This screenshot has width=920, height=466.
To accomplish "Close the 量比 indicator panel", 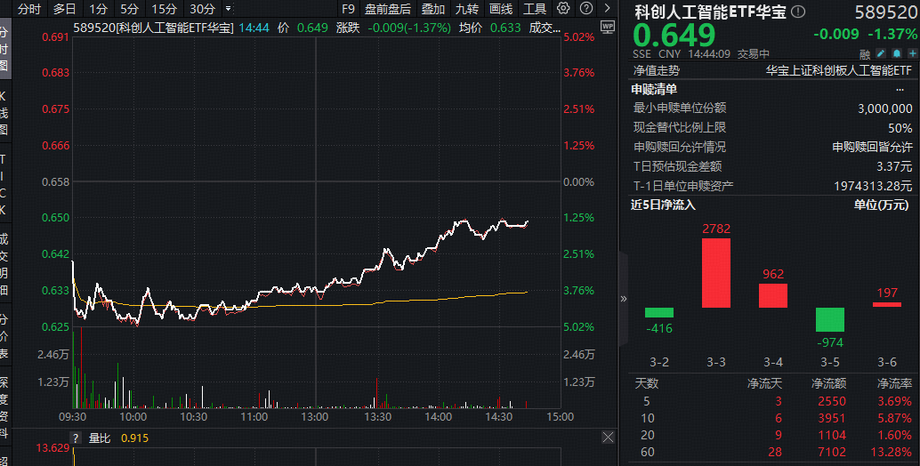I will 608,438.
